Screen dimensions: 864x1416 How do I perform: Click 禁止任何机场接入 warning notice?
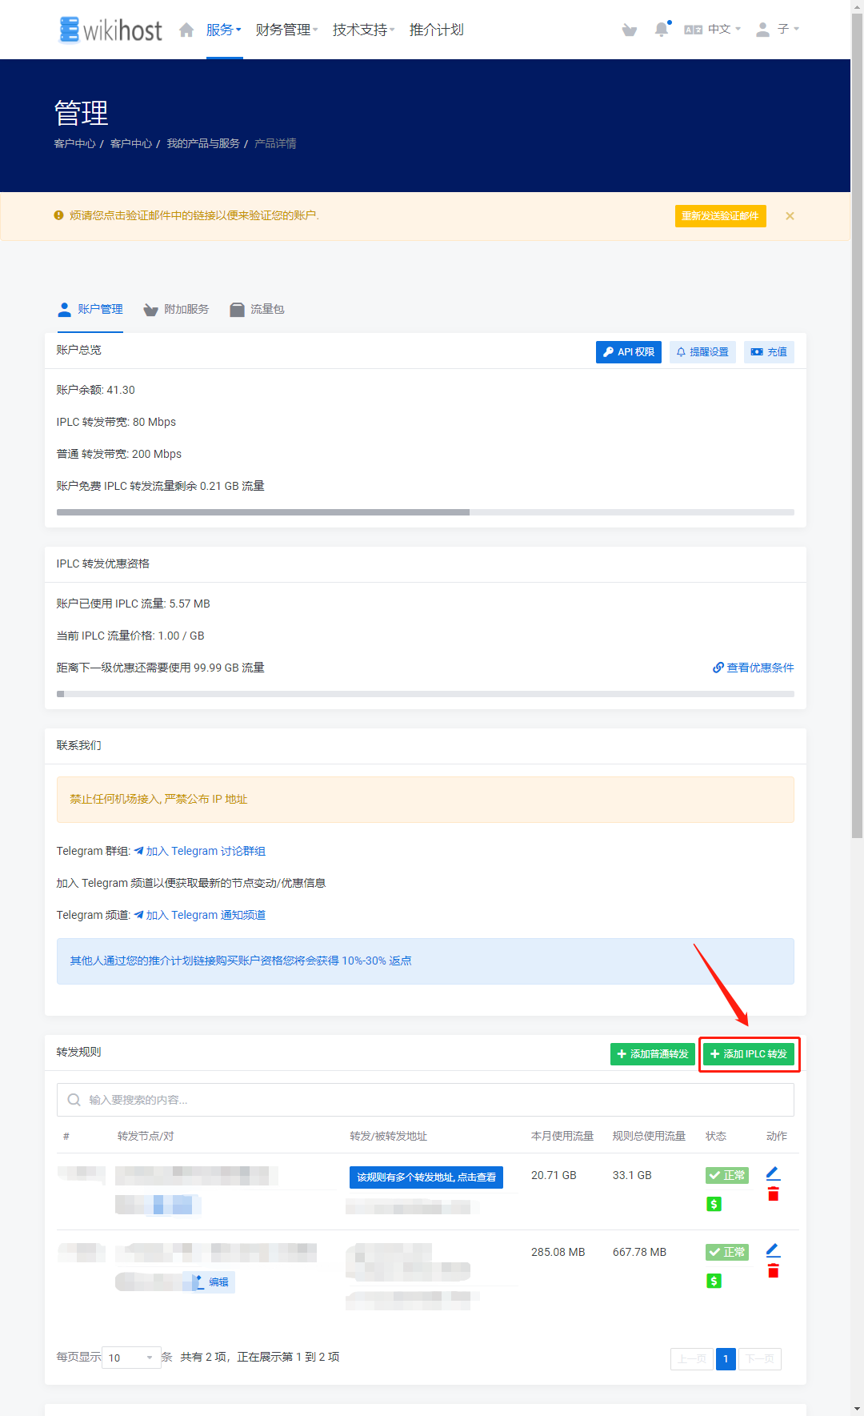(426, 800)
